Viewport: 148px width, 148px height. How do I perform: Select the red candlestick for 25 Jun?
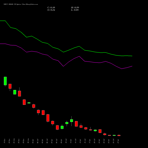coord(20,94)
